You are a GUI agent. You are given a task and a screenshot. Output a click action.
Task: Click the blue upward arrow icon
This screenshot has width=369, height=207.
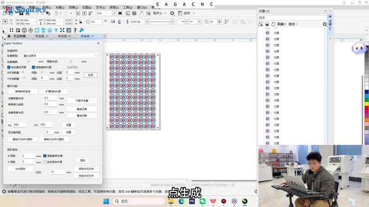click(56, 30)
